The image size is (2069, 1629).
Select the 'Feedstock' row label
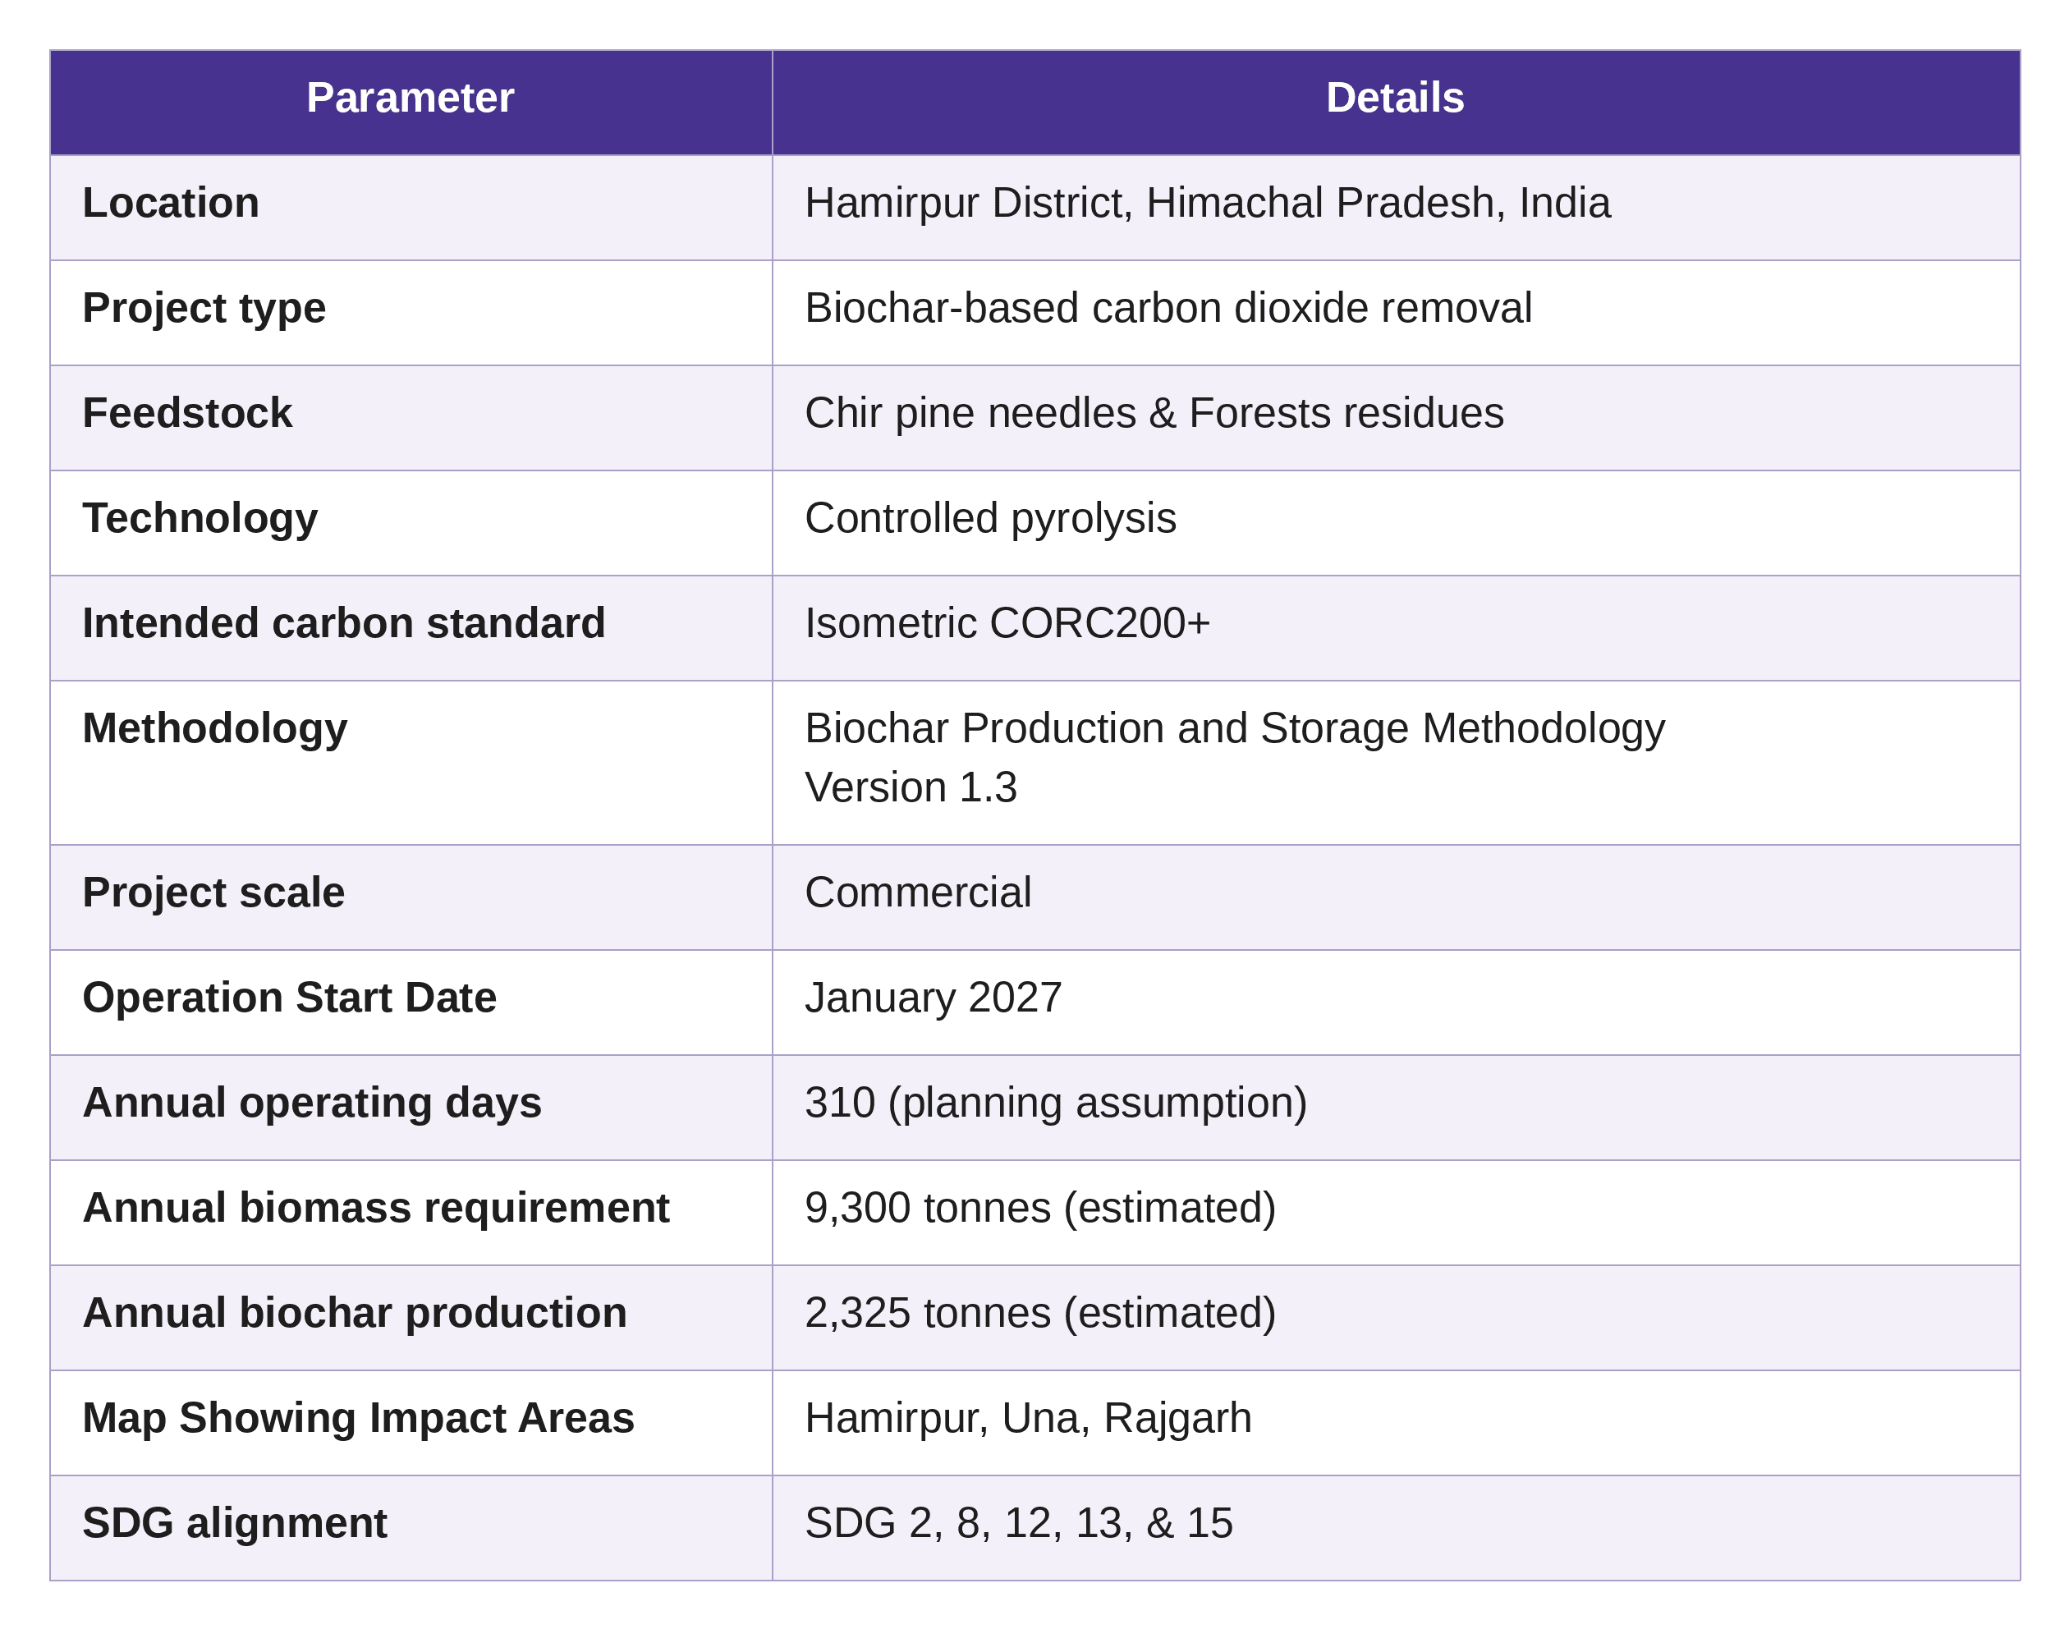point(187,413)
